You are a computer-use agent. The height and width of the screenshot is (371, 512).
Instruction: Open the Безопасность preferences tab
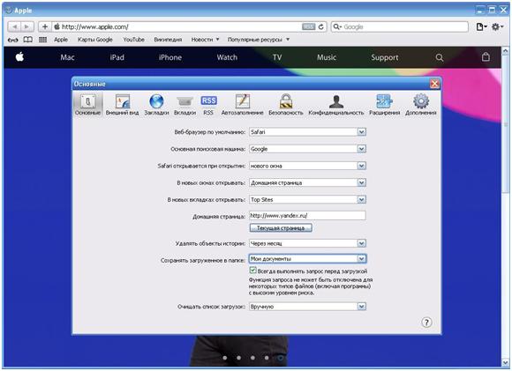coord(286,105)
